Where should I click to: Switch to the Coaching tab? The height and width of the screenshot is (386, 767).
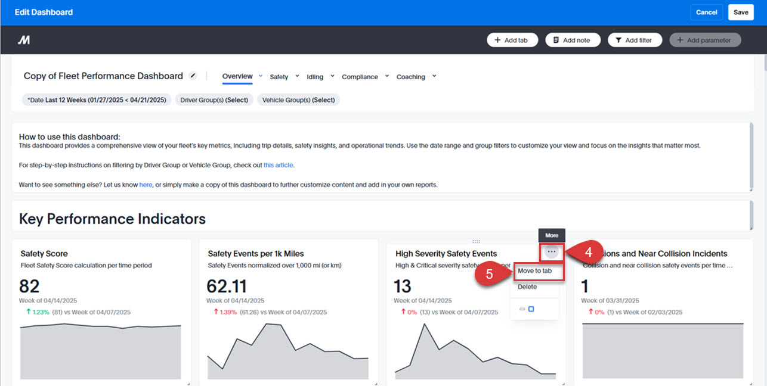coord(411,77)
